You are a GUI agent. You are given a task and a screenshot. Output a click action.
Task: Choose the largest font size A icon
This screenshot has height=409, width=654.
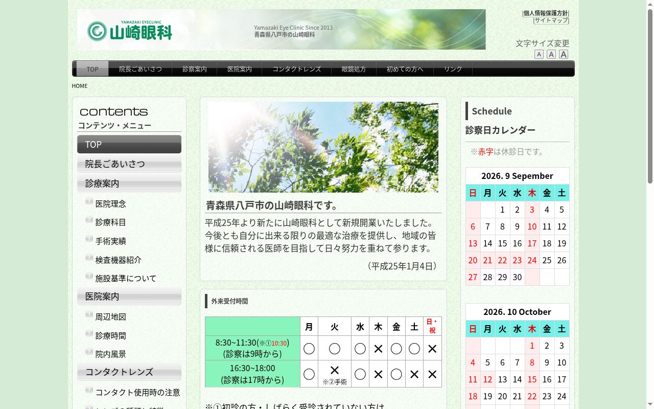point(564,54)
